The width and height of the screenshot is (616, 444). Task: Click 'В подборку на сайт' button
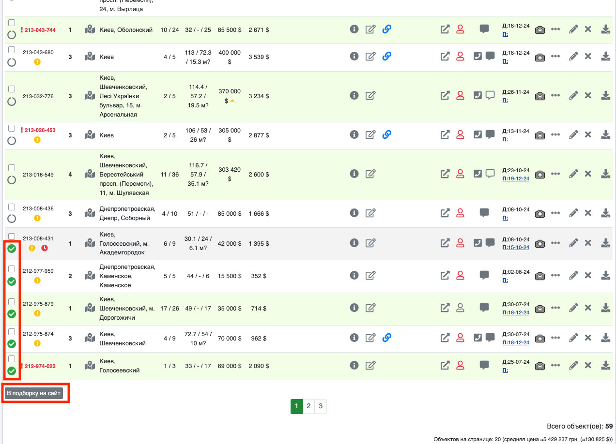click(x=34, y=393)
